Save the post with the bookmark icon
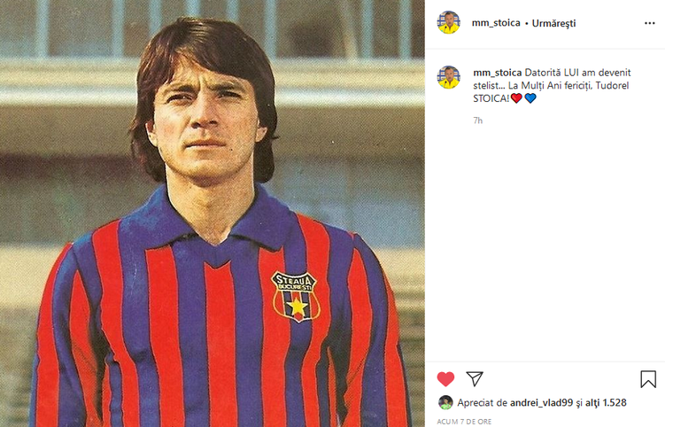 point(648,379)
